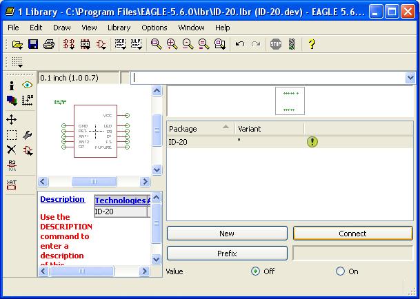Open the Edit menu

click(36, 28)
